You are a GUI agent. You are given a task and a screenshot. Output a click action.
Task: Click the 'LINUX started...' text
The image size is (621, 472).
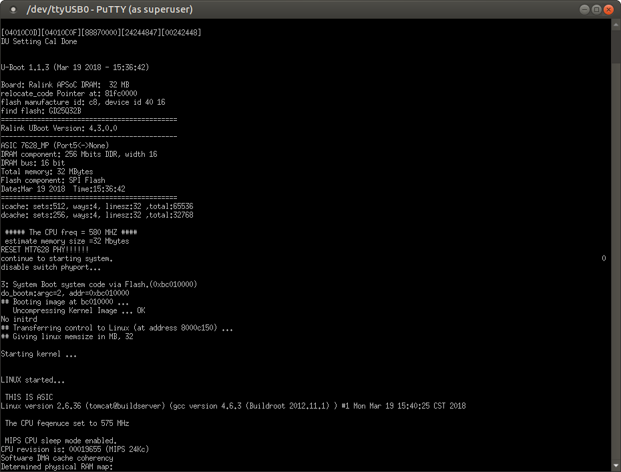coord(33,380)
